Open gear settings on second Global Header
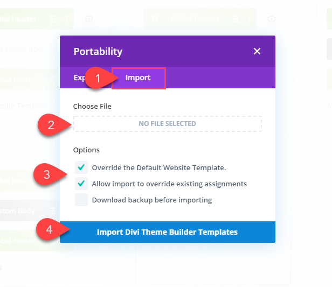This screenshot has height=287, width=332. [154, 19]
